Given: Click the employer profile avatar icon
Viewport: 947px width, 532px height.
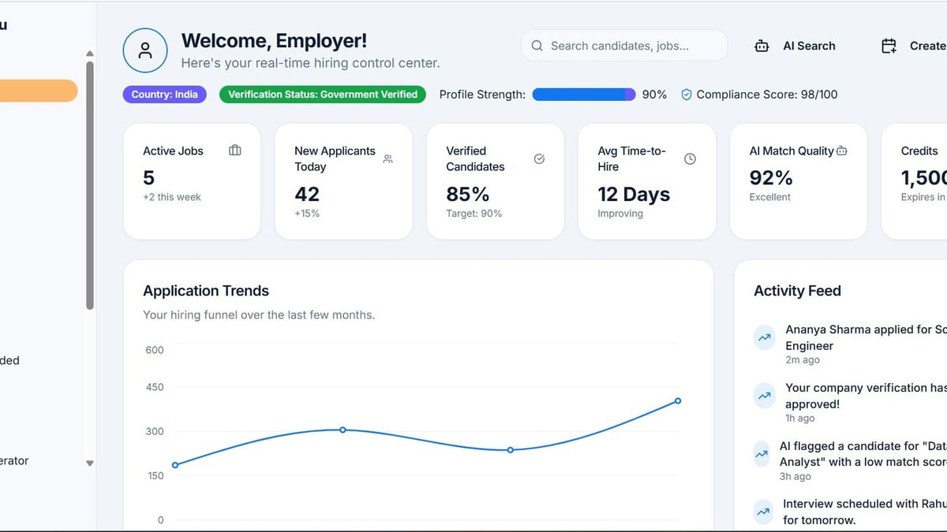Looking at the screenshot, I should coord(145,50).
